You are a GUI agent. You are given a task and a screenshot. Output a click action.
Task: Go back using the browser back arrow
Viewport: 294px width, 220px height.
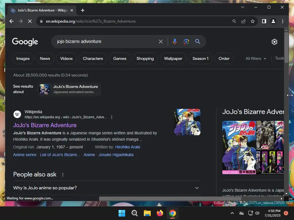tap(11, 21)
